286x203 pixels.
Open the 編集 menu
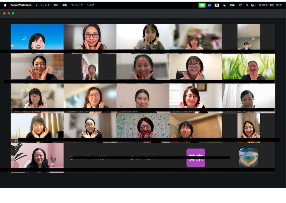coord(65,5)
